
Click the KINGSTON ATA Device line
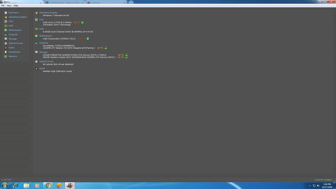75,55
